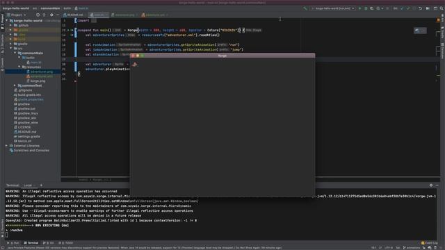Switch to adventurer.png editor tab
This screenshot has height=250, width=445.
point(124,15)
